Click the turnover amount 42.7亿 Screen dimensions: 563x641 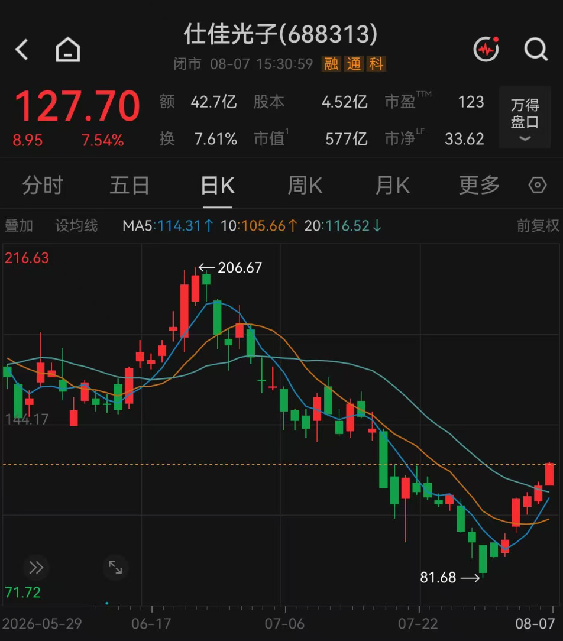tap(214, 102)
